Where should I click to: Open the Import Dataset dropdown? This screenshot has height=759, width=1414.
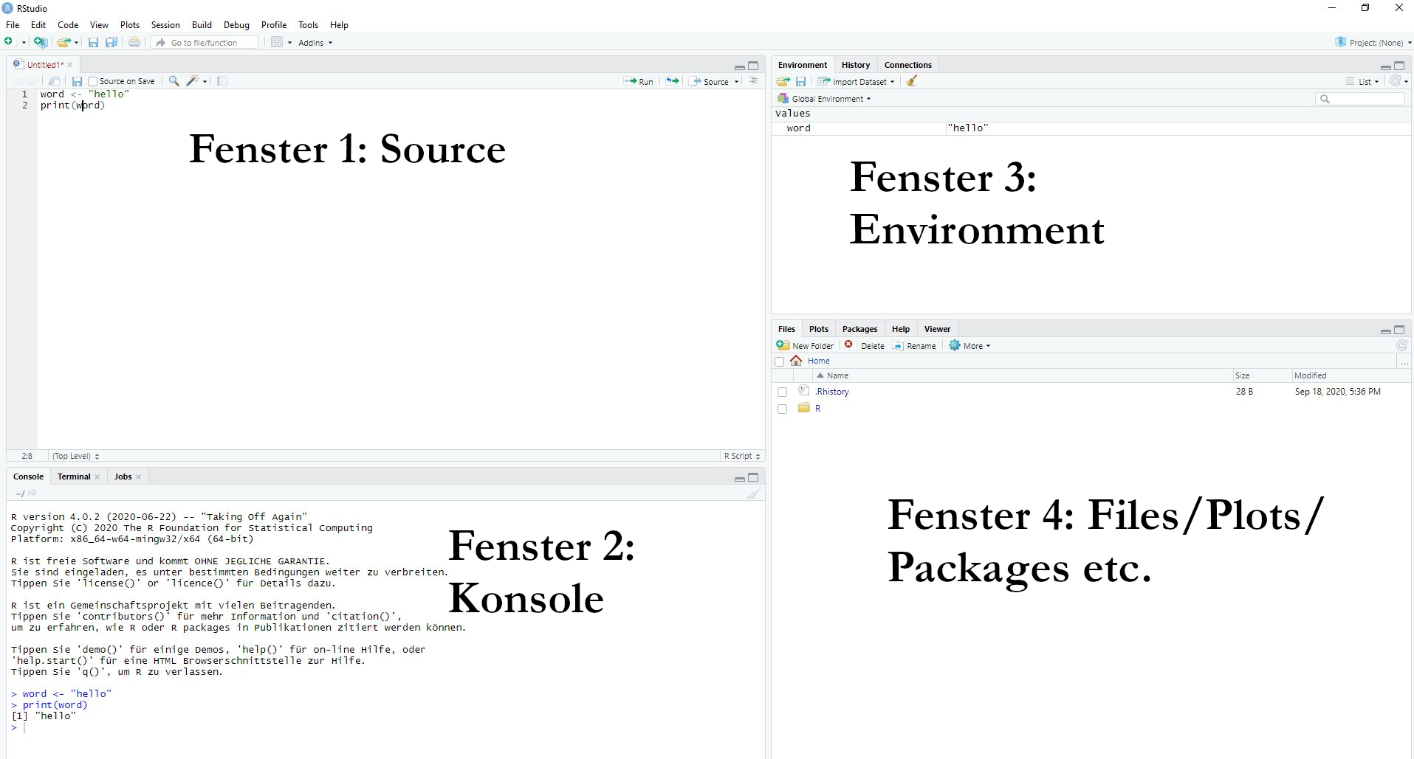click(857, 82)
